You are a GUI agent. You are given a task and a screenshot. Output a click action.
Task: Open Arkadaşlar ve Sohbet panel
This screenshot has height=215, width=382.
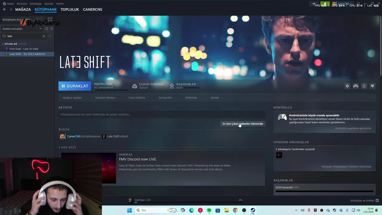pos(364,201)
